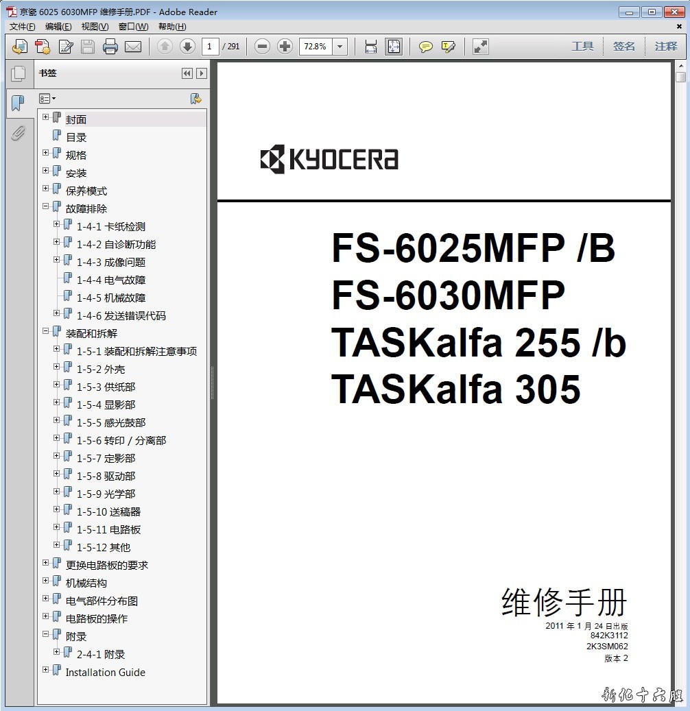Viewport: 690px width, 711px height.
Task: Click the zoom out minus button
Action: pos(262,47)
